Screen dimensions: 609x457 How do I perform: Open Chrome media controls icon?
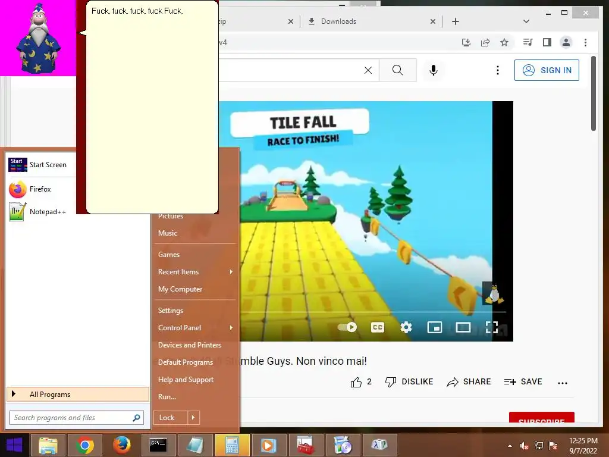click(528, 42)
